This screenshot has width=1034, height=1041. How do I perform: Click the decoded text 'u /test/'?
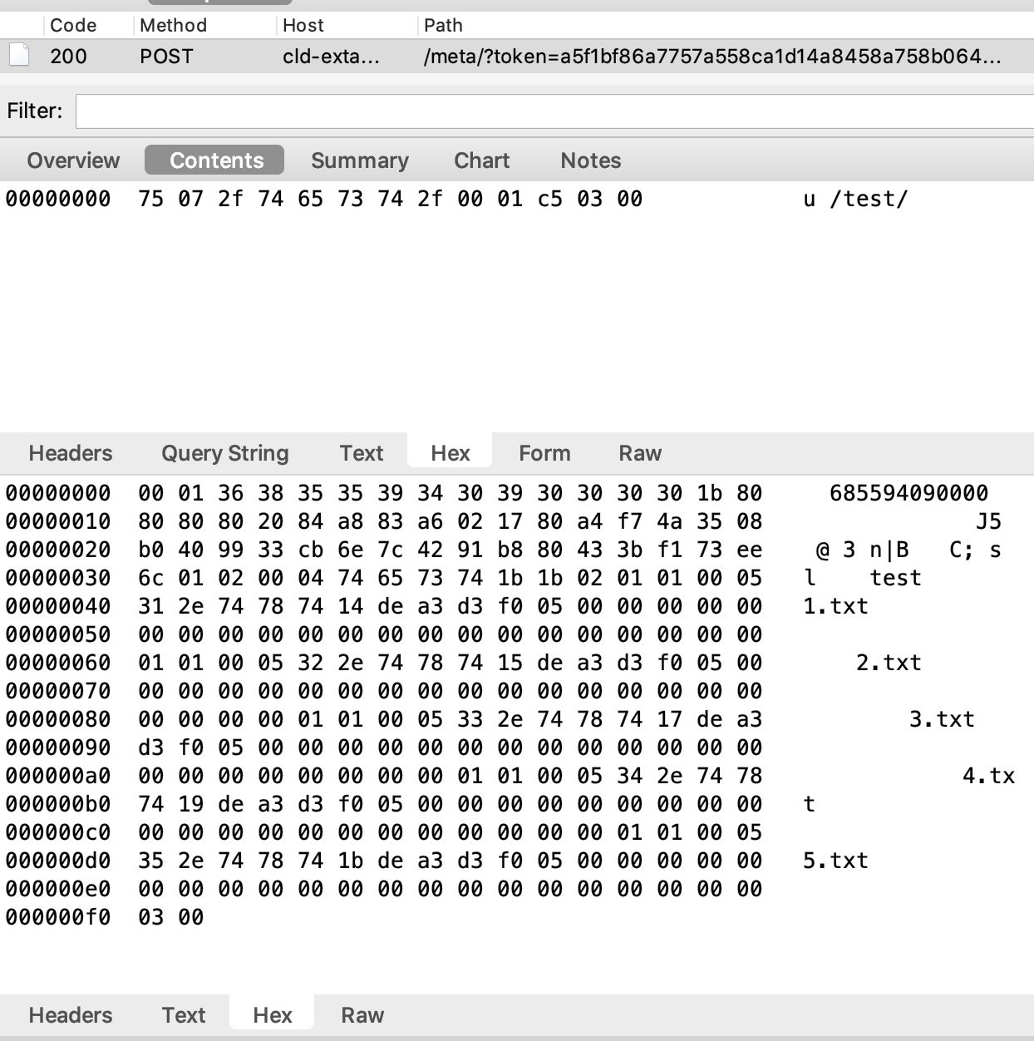pos(855,199)
